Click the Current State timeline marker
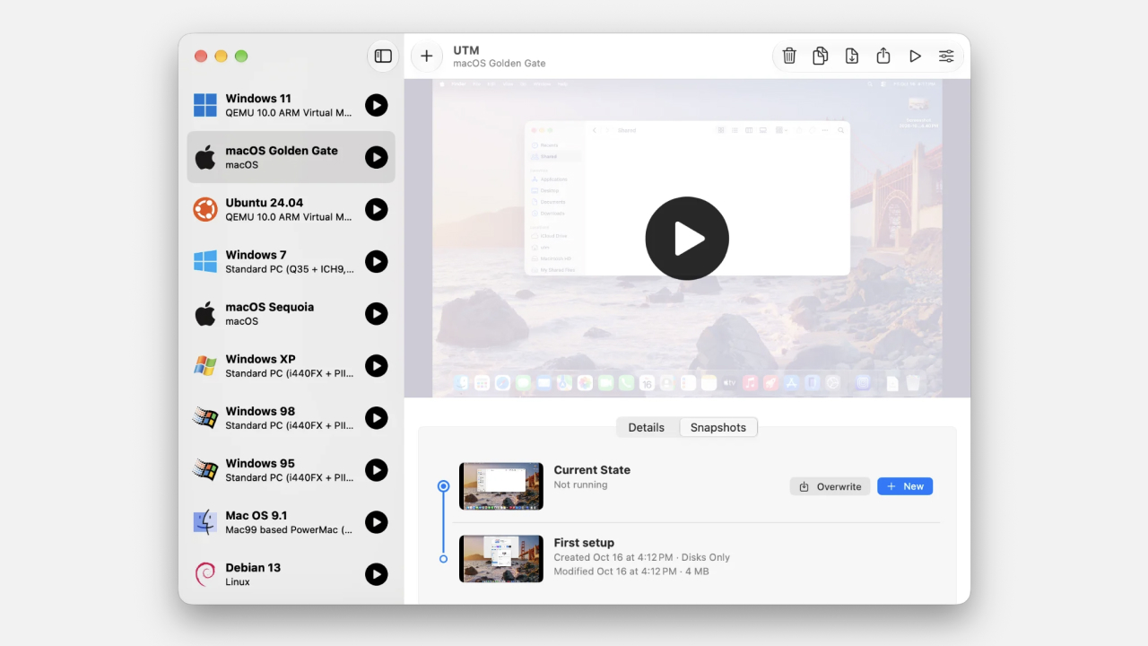The height and width of the screenshot is (646, 1148). point(443,486)
